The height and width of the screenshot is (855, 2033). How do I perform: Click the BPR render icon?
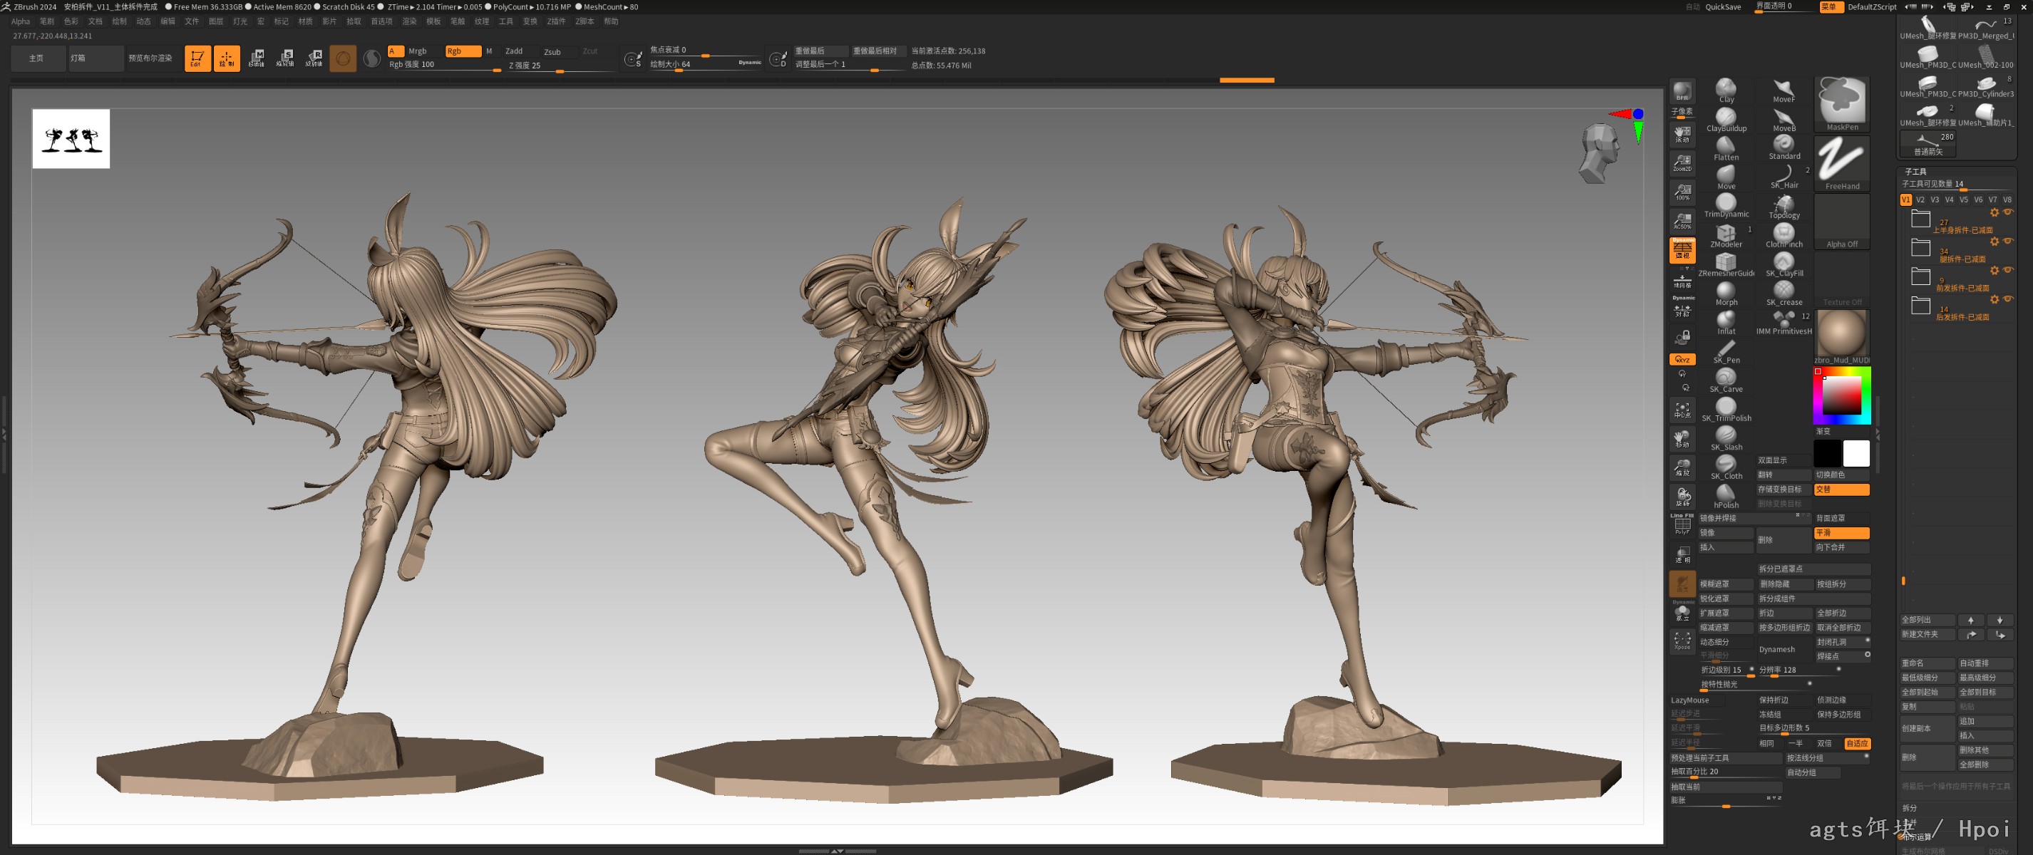coord(1682,90)
